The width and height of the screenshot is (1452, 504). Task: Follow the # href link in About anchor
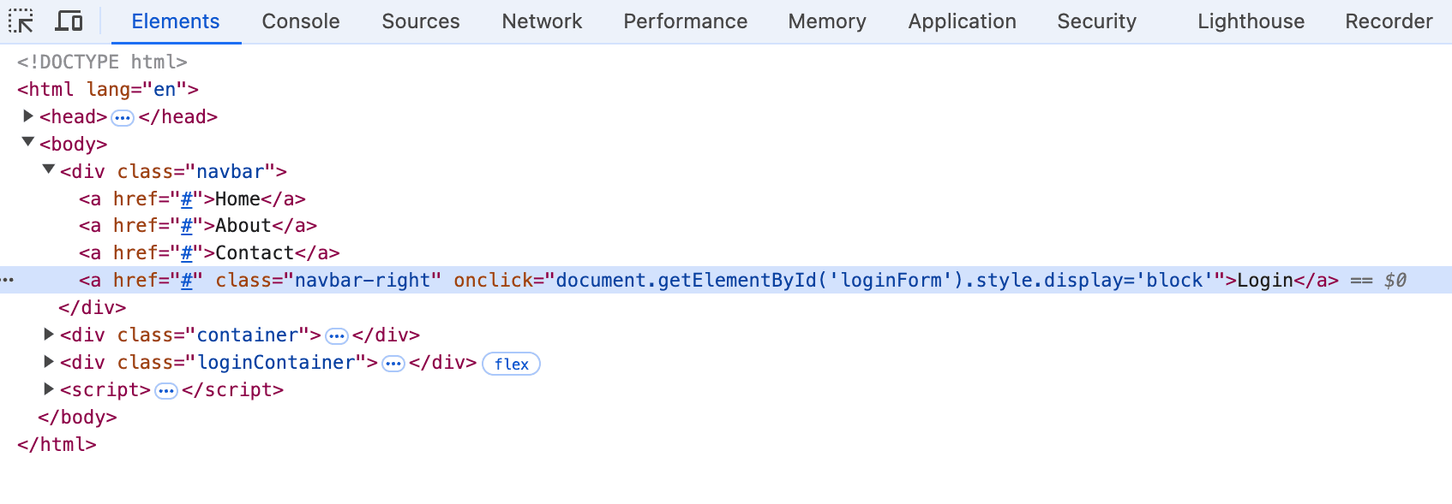click(x=186, y=226)
